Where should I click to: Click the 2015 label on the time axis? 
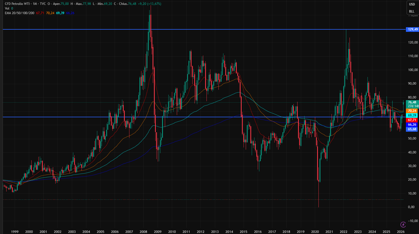tap(244, 232)
